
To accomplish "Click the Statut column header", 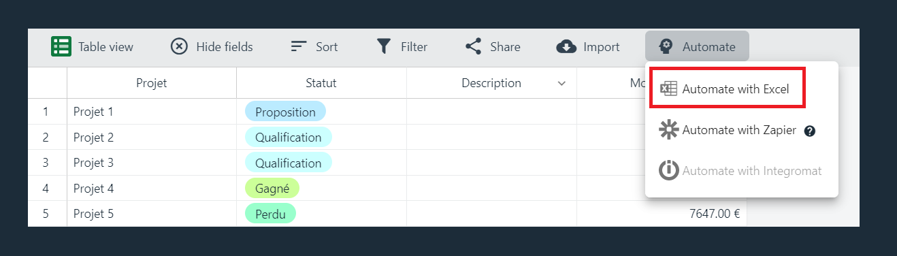I will [321, 83].
